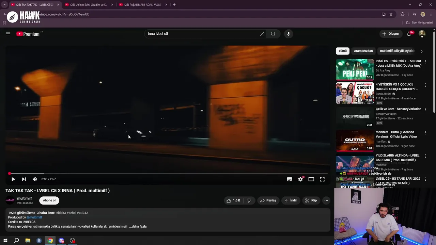
Task: Open the multimilf channel avatar
Action: pyautogui.click(x=10, y=200)
